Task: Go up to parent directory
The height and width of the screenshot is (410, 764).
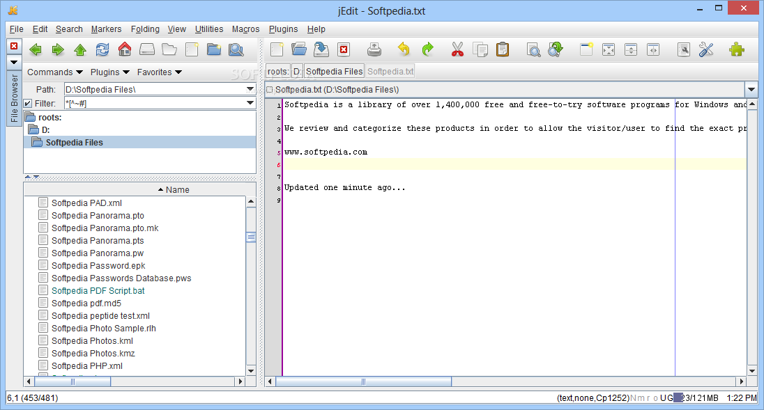Action: coord(80,49)
